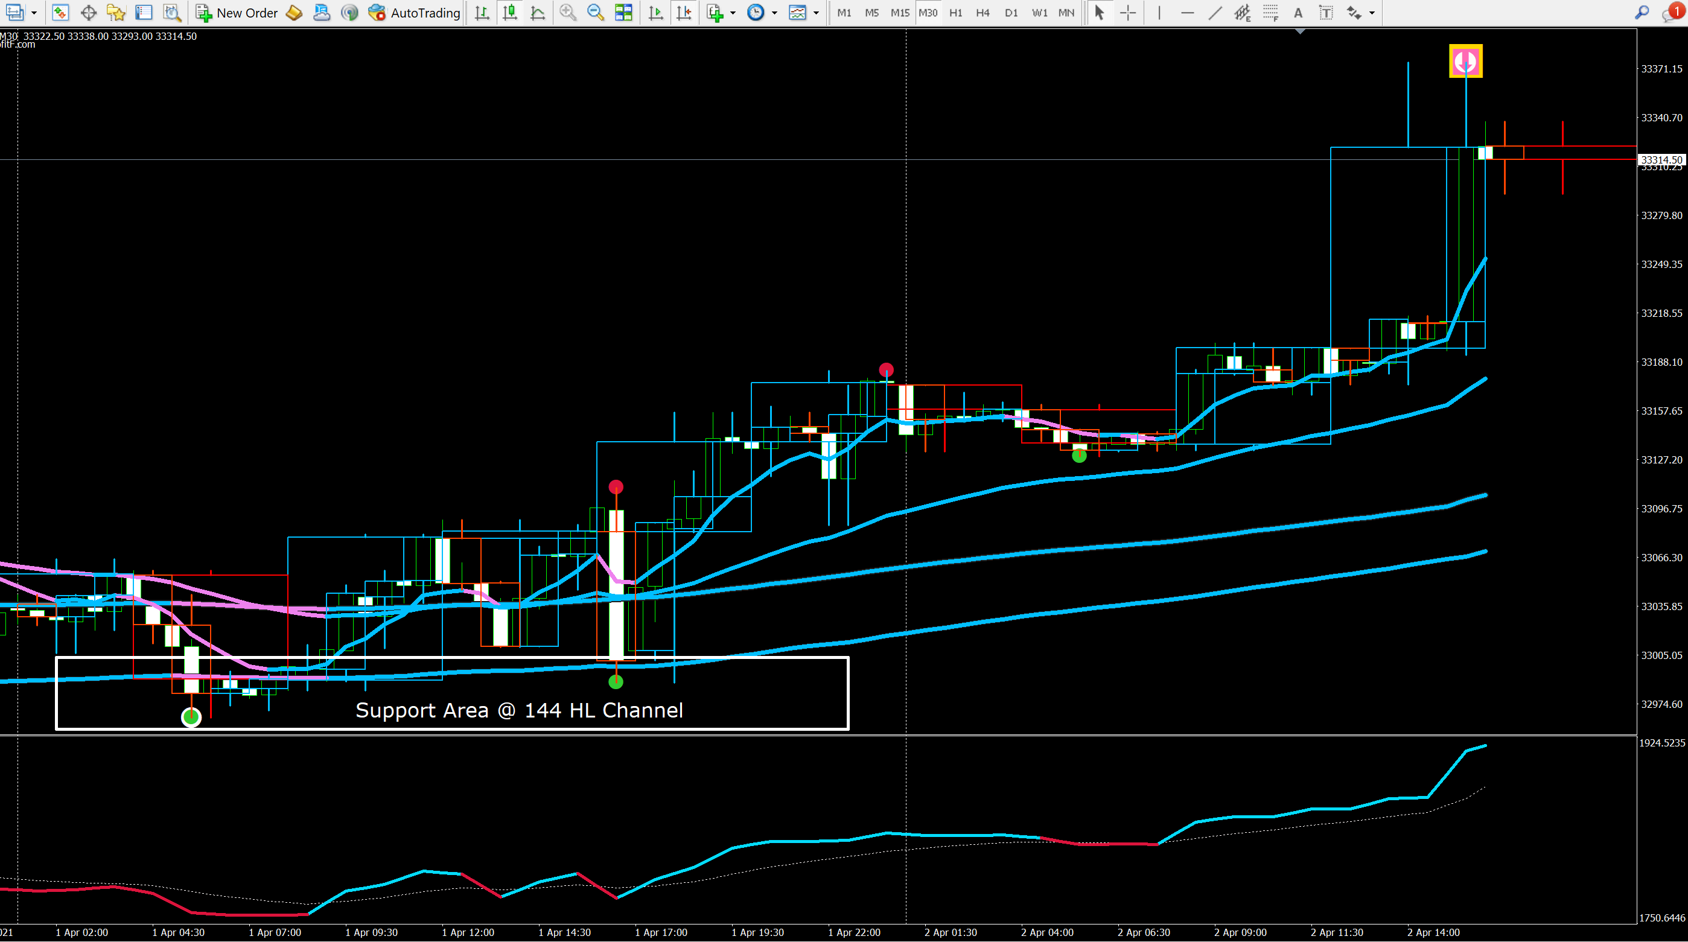Switch to the D1 timeframe
This screenshot has width=1688, height=942.
click(x=1011, y=13)
